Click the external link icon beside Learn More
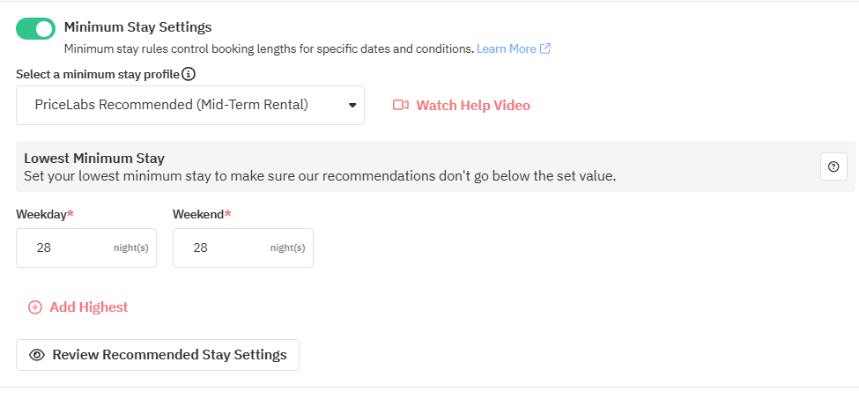This screenshot has height=399, width=859. tap(545, 48)
